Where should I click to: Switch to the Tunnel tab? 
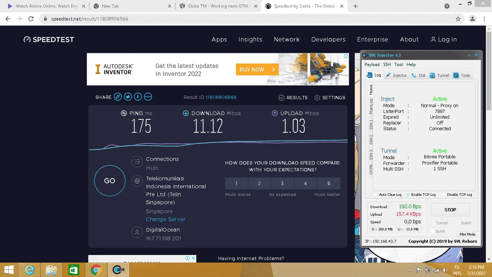point(439,75)
